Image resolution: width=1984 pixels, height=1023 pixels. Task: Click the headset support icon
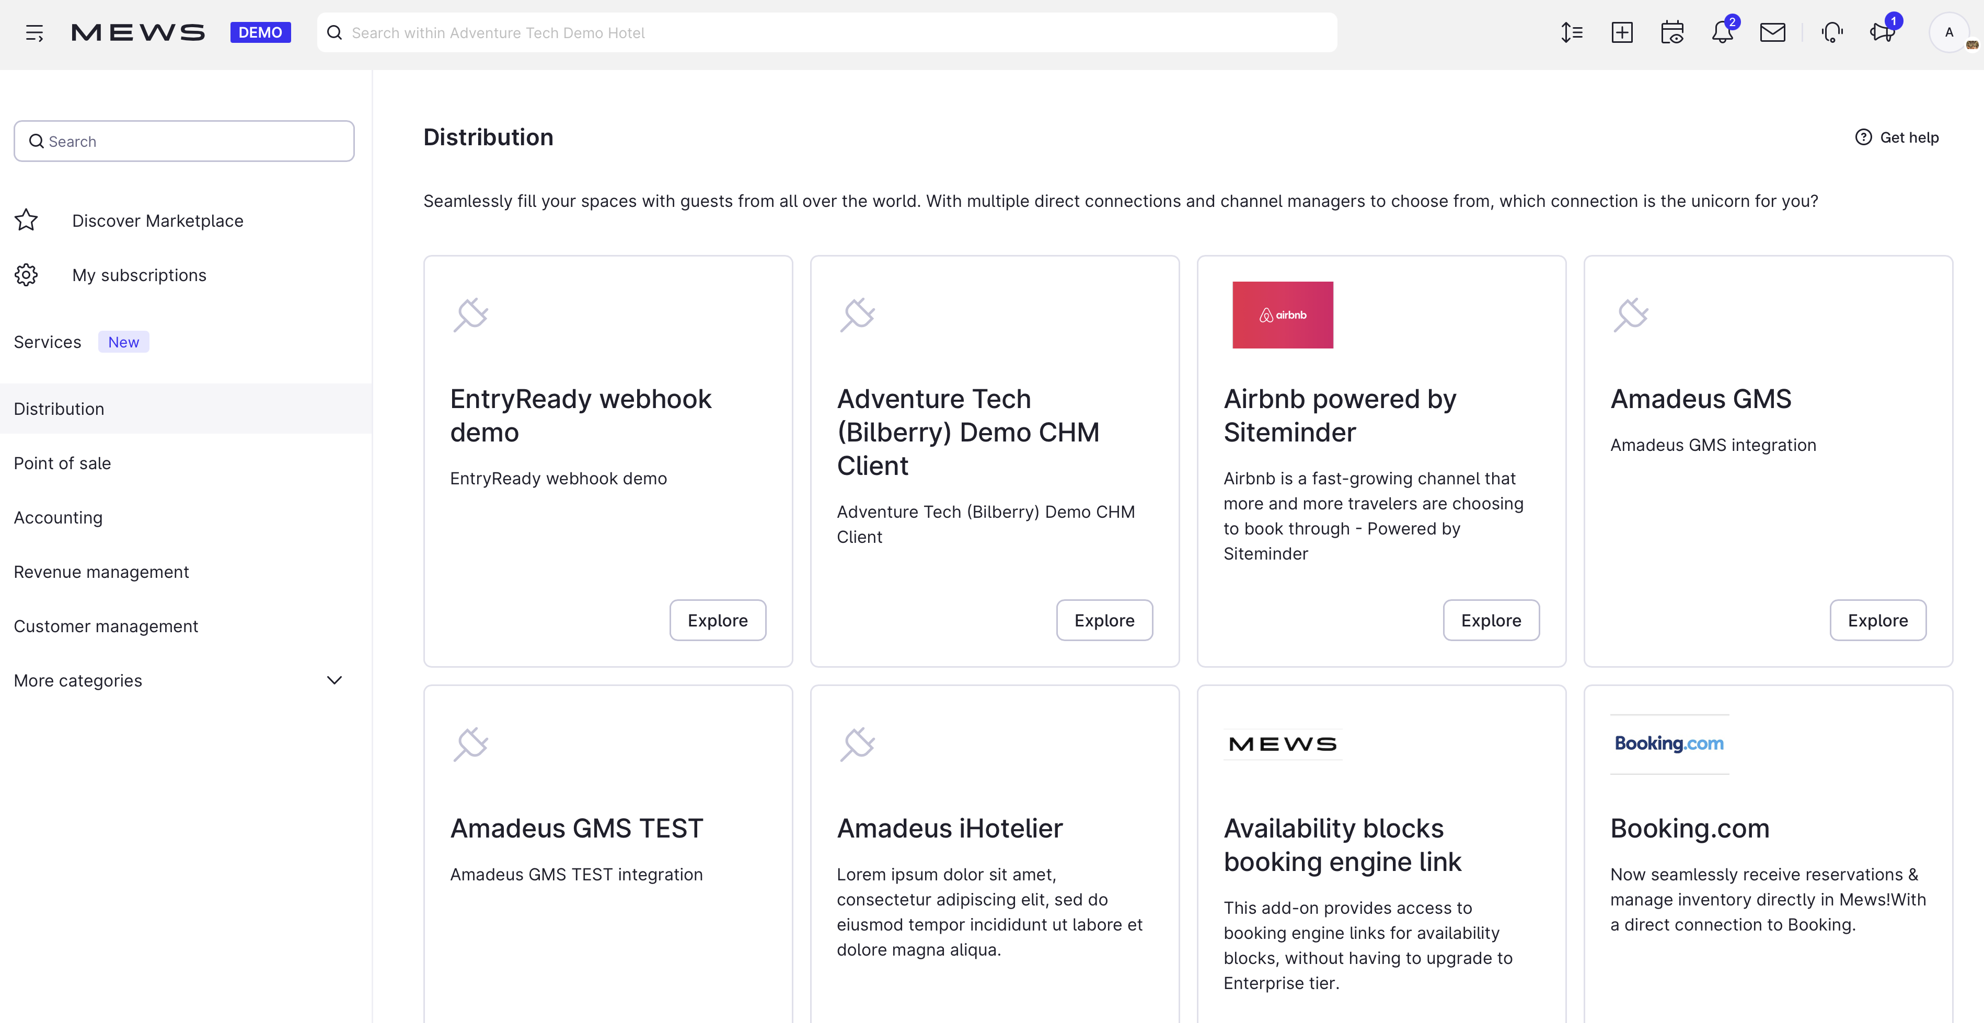coord(1832,32)
